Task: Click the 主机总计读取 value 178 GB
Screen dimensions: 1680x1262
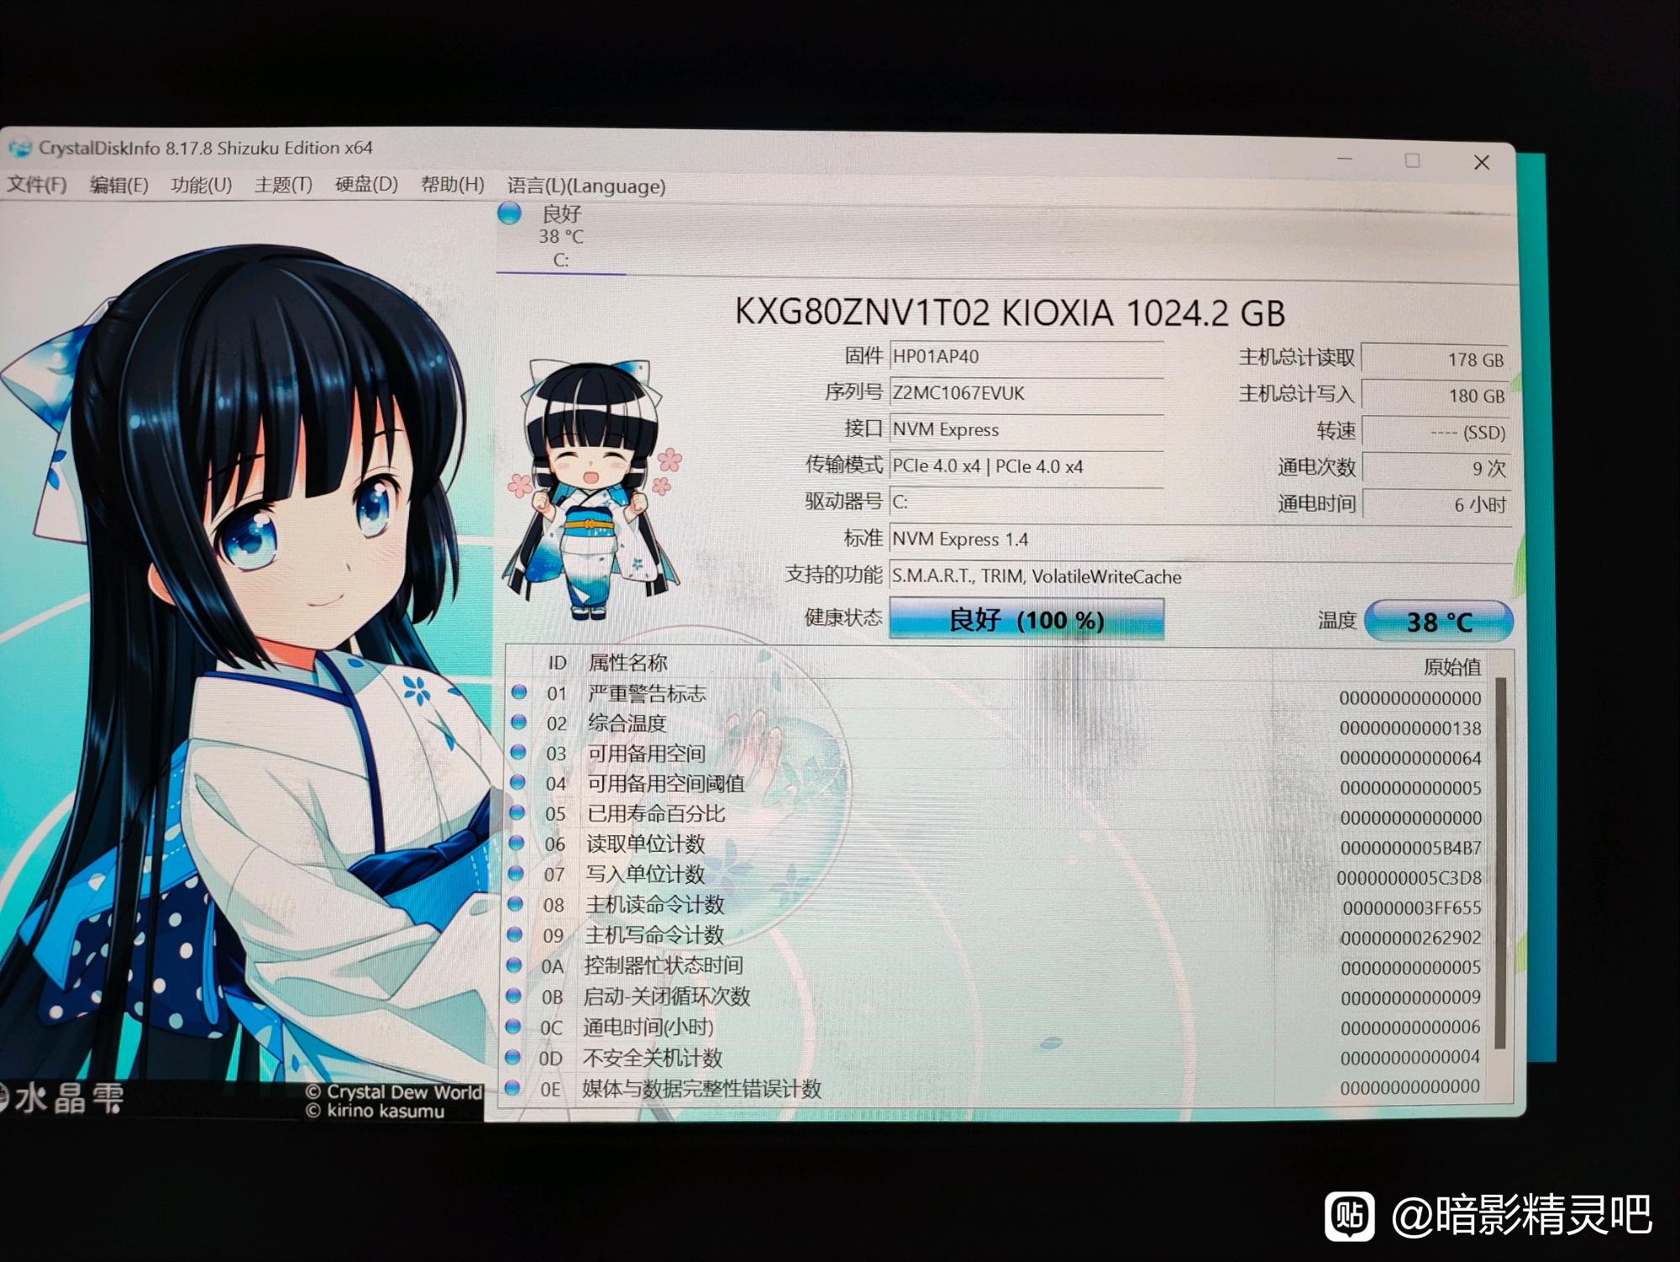Action: (x=1436, y=359)
